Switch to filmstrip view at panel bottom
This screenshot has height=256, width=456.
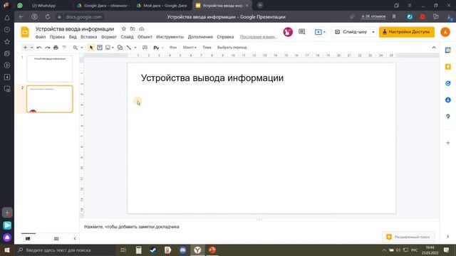(x=28, y=239)
